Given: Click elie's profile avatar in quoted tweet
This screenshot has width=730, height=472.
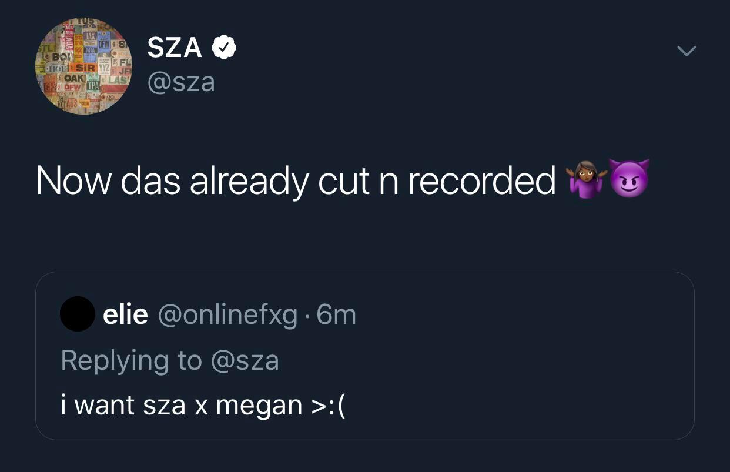Looking at the screenshot, I should (x=77, y=314).
